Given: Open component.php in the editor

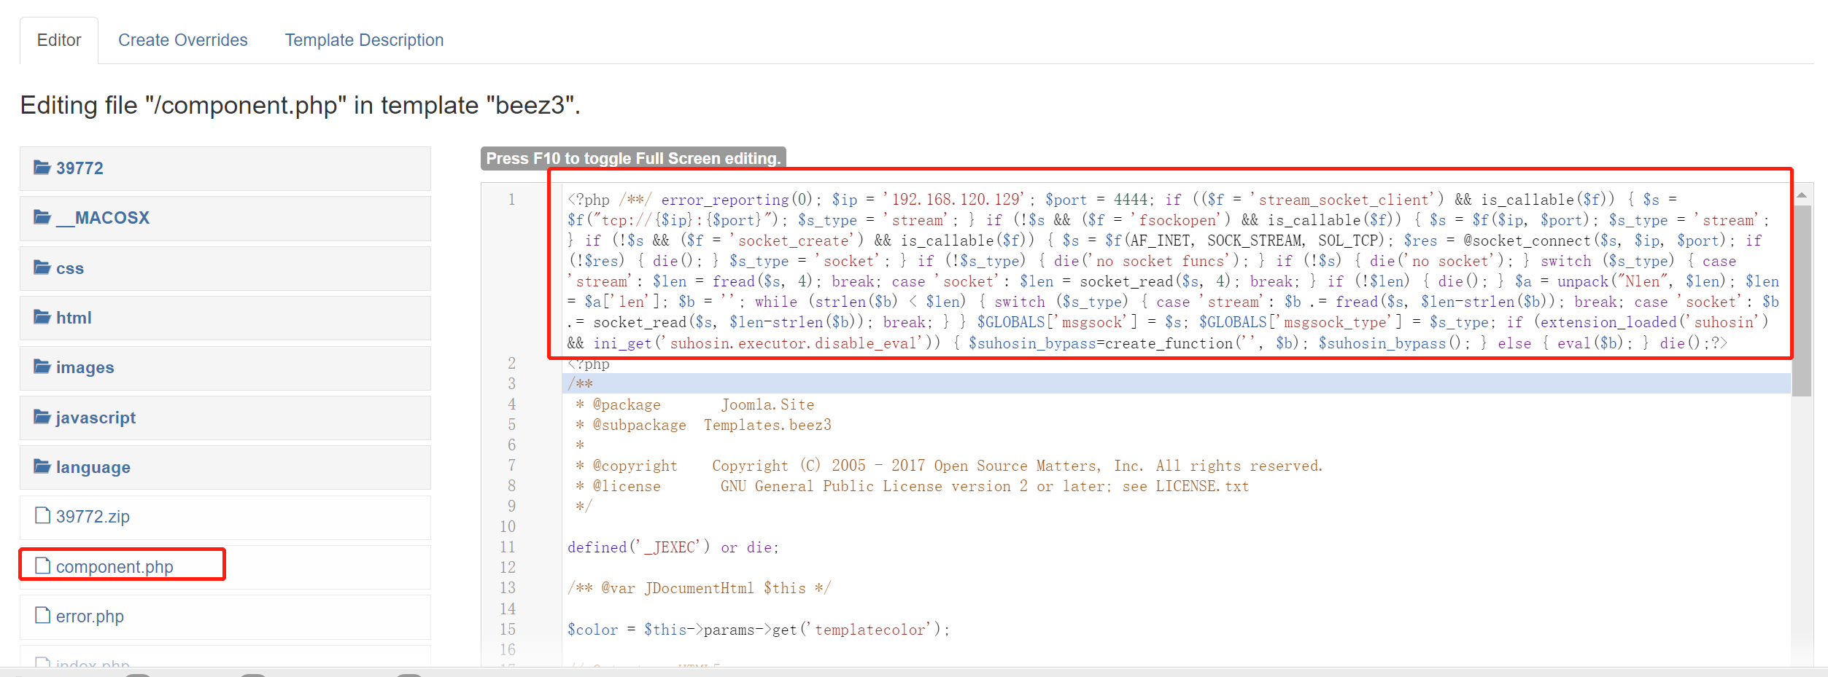Looking at the screenshot, I should (x=115, y=566).
